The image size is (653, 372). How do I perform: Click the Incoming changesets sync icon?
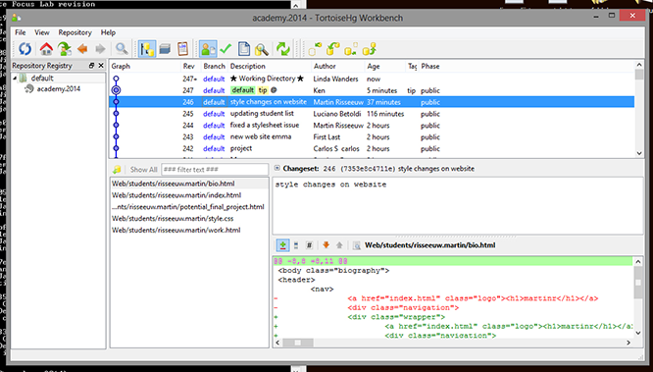pos(316,49)
